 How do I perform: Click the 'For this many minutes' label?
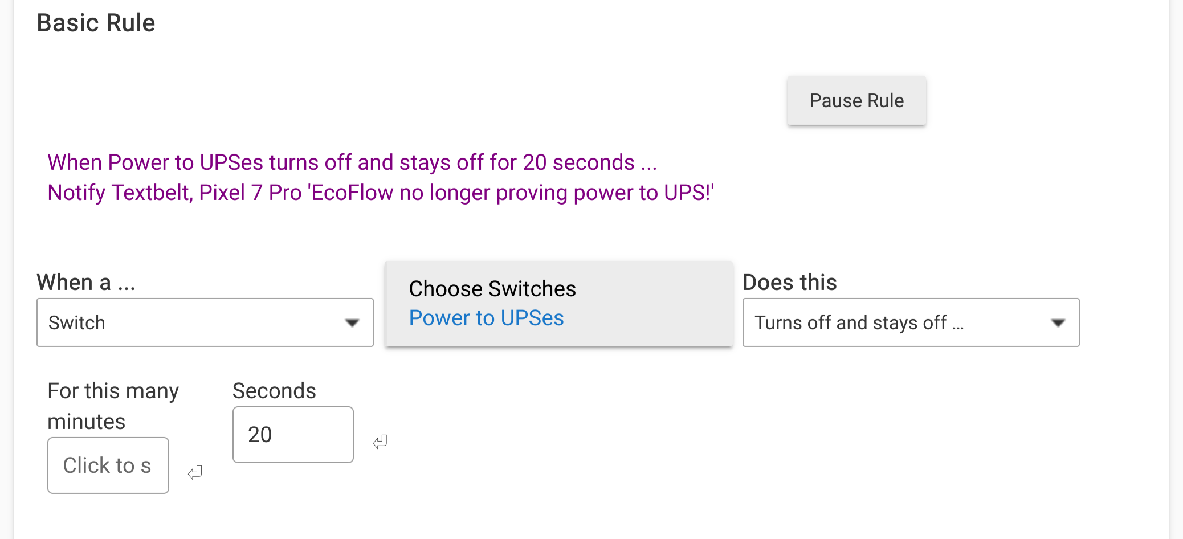coord(113,406)
